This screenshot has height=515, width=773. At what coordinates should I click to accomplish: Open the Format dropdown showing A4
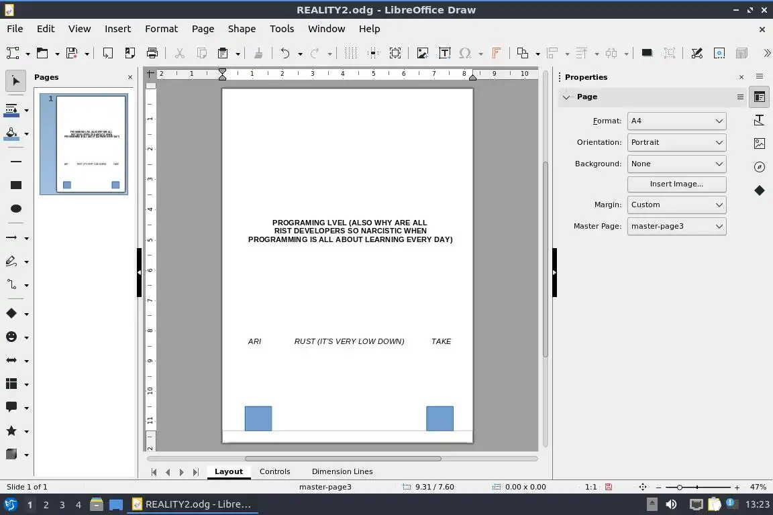click(676, 121)
